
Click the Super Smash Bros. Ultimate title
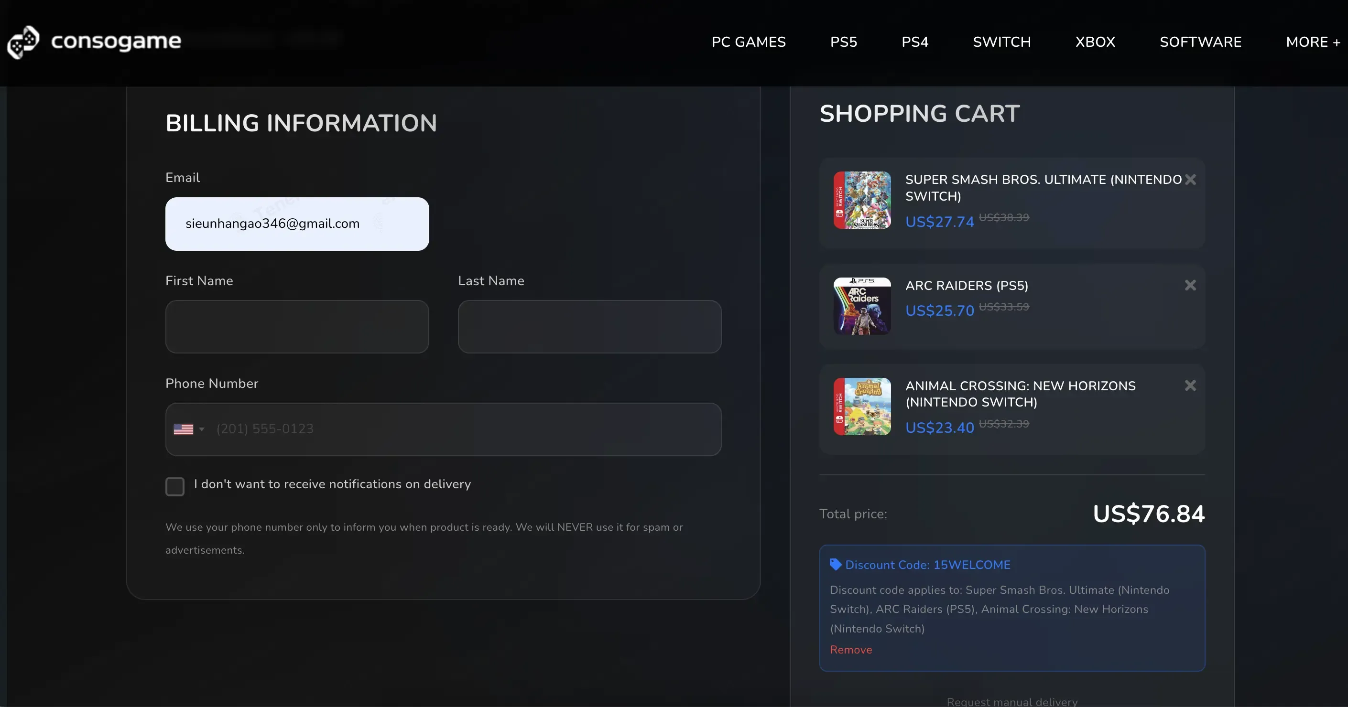tap(1044, 188)
